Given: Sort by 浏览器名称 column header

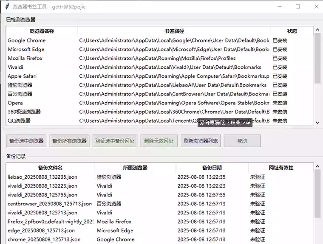Looking at the screenshot, I should click(42, 31).
